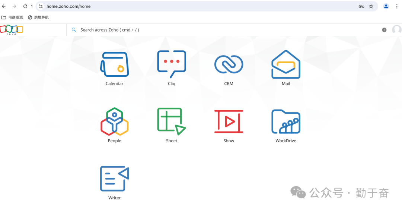Click the help question mark icon

tap(384, 30)
